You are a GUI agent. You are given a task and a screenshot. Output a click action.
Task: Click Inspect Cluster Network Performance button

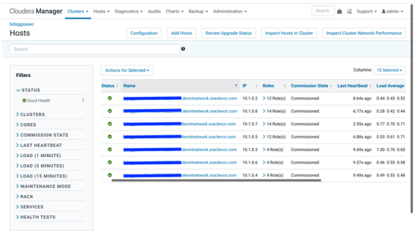pos(364,33)
